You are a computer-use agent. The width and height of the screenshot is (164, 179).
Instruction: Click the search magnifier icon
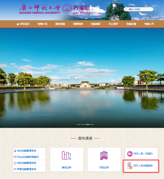[x=126, y=9]
